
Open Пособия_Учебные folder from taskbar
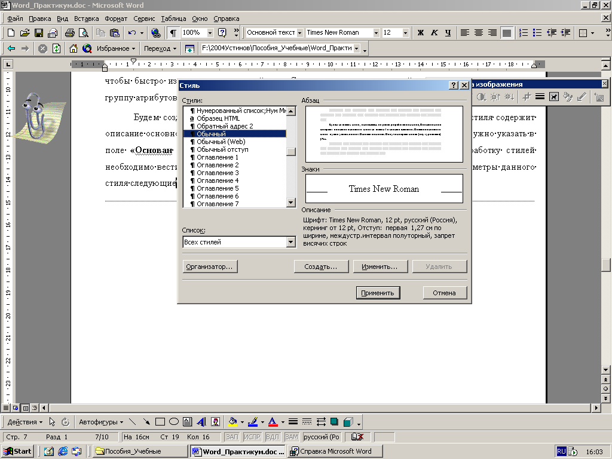click(x=140, y=451)
